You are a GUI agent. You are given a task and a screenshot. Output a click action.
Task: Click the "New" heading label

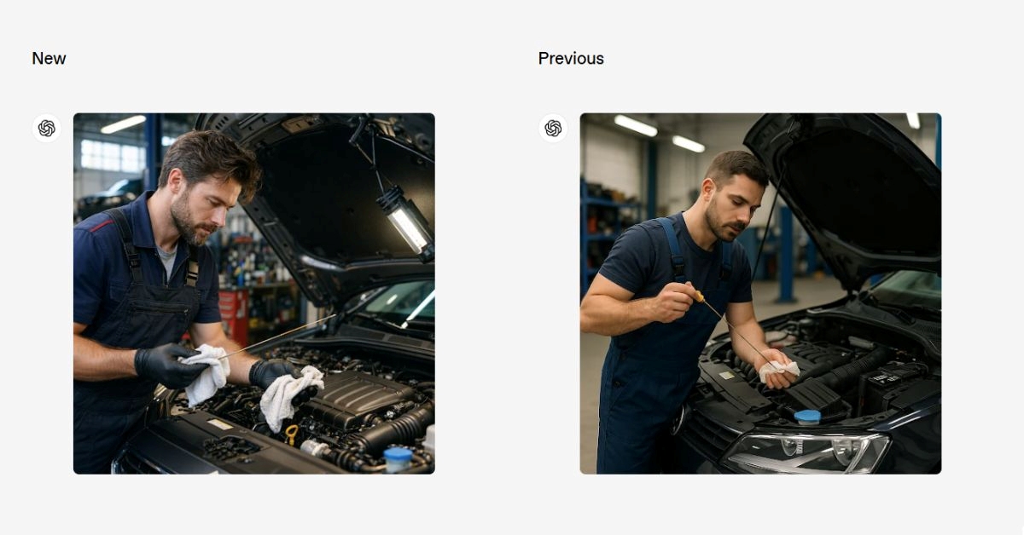[49, 59]
